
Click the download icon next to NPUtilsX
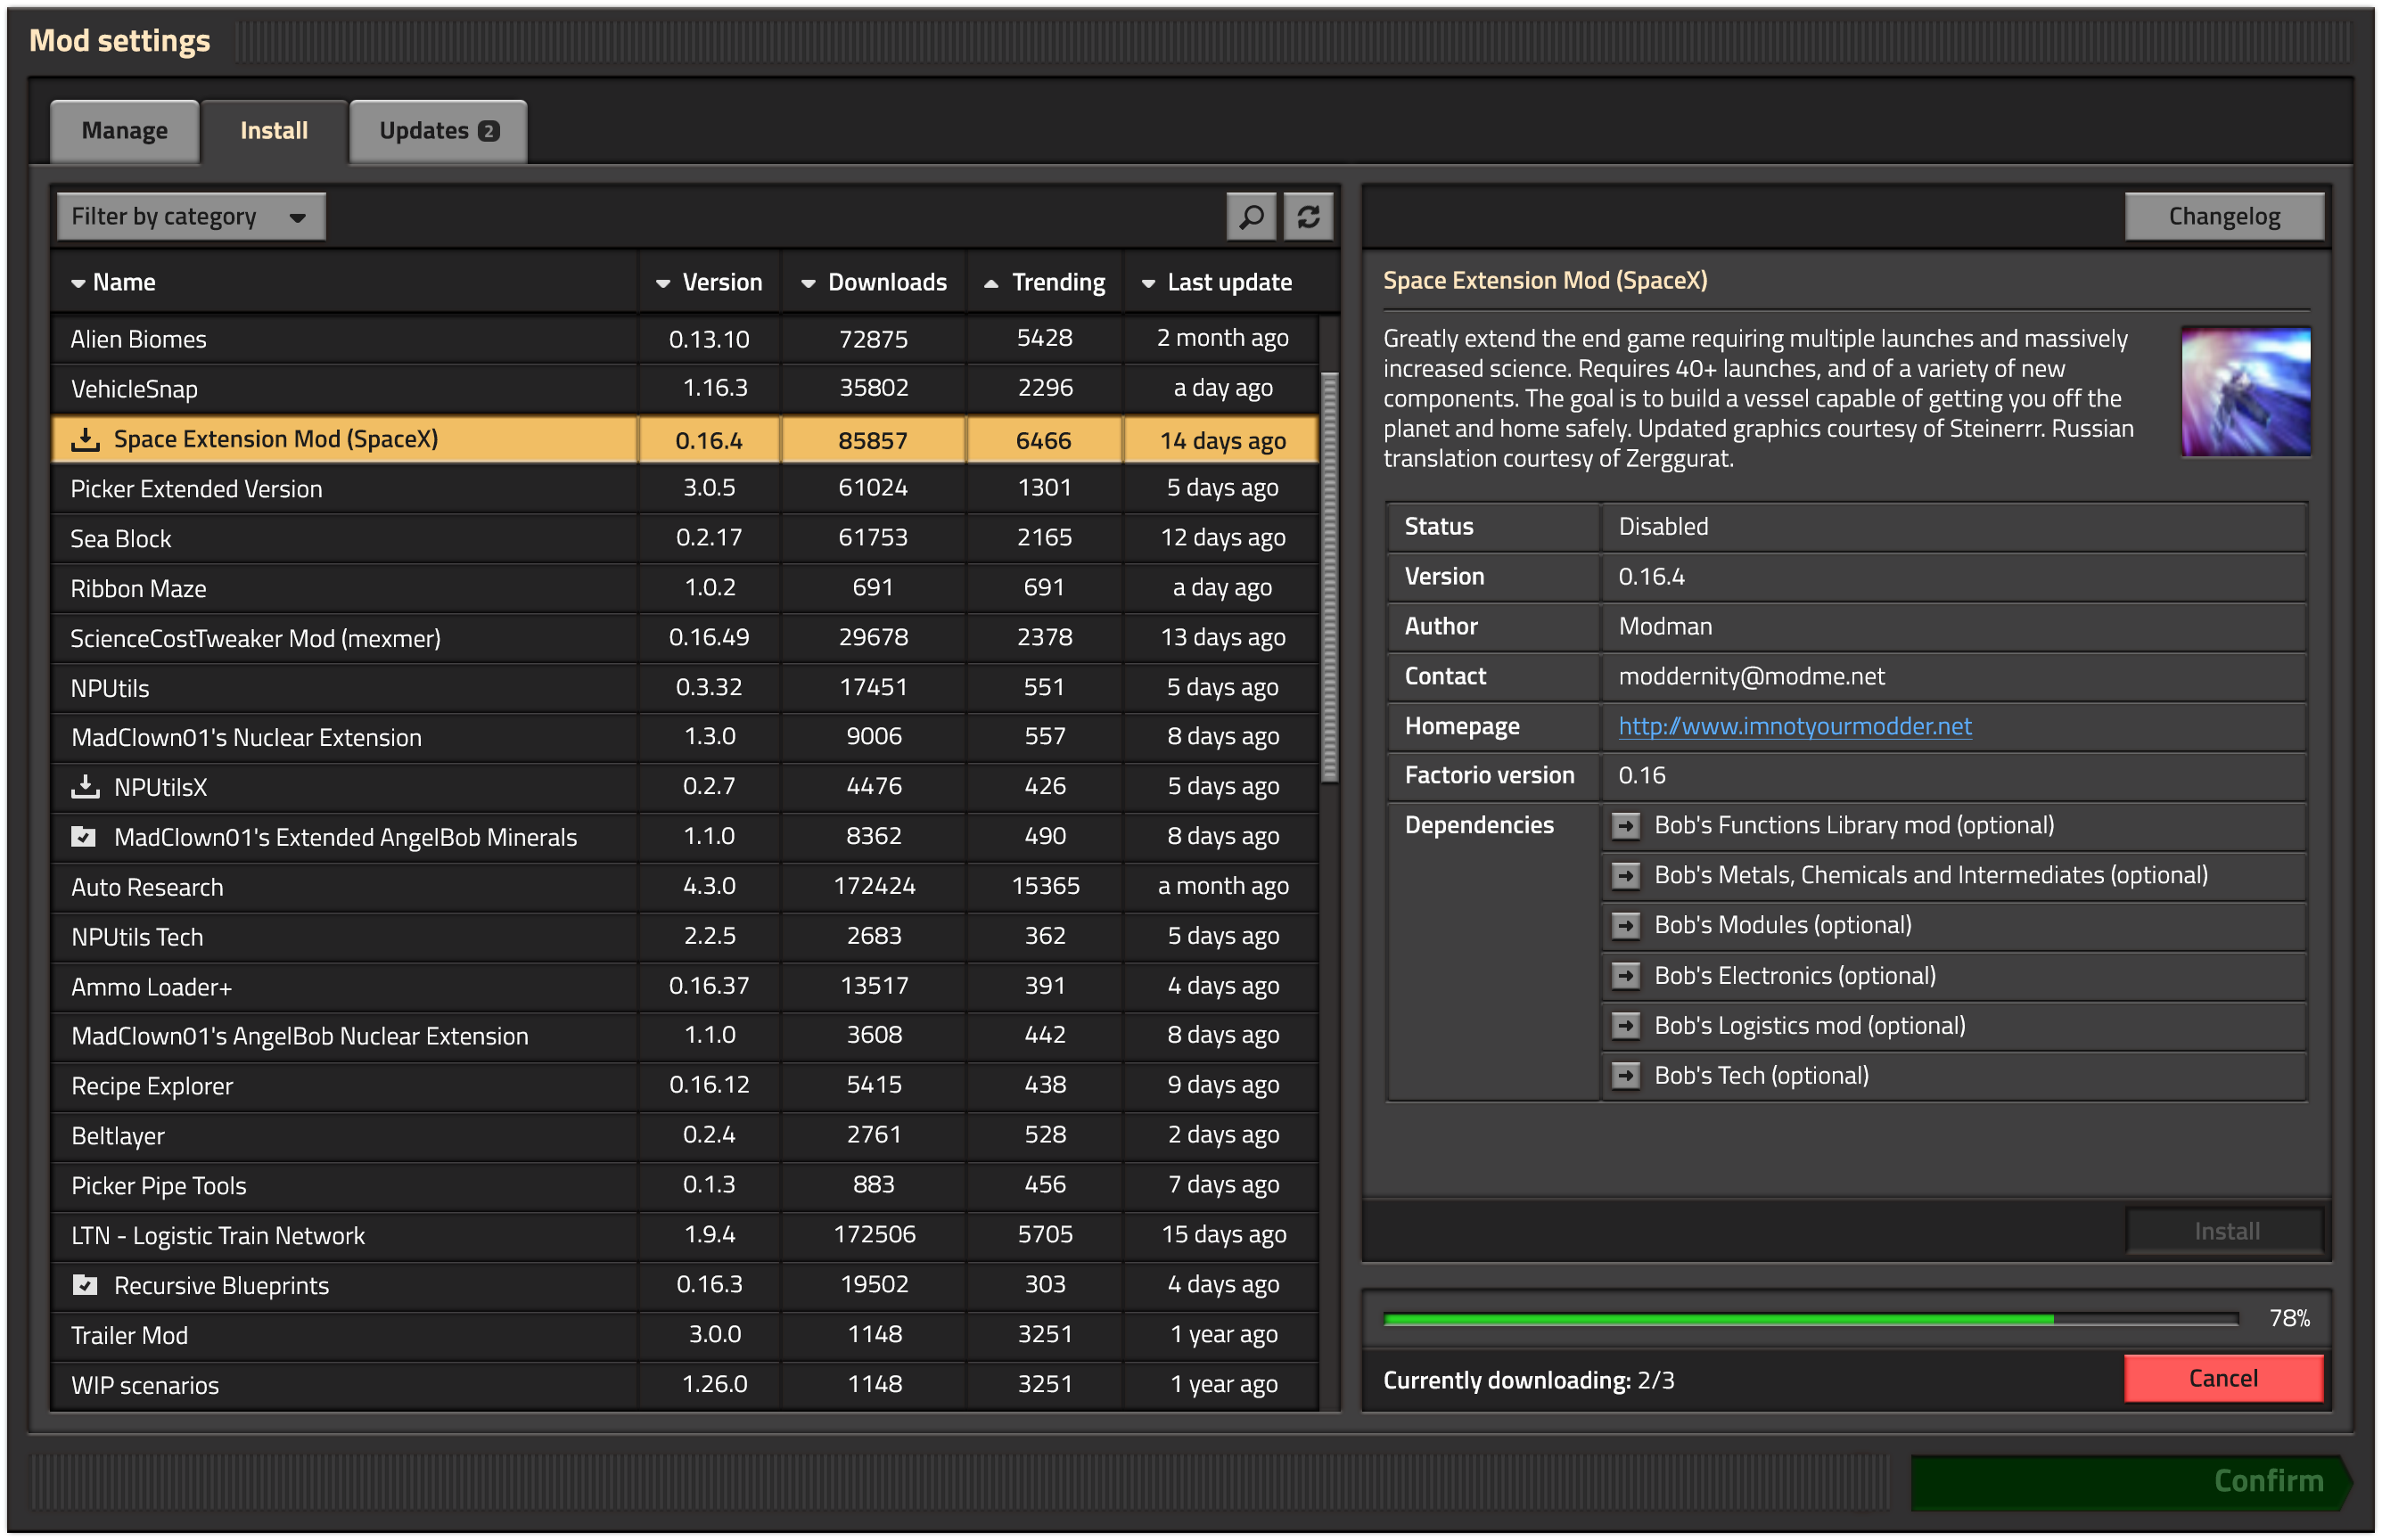[86, 786]
